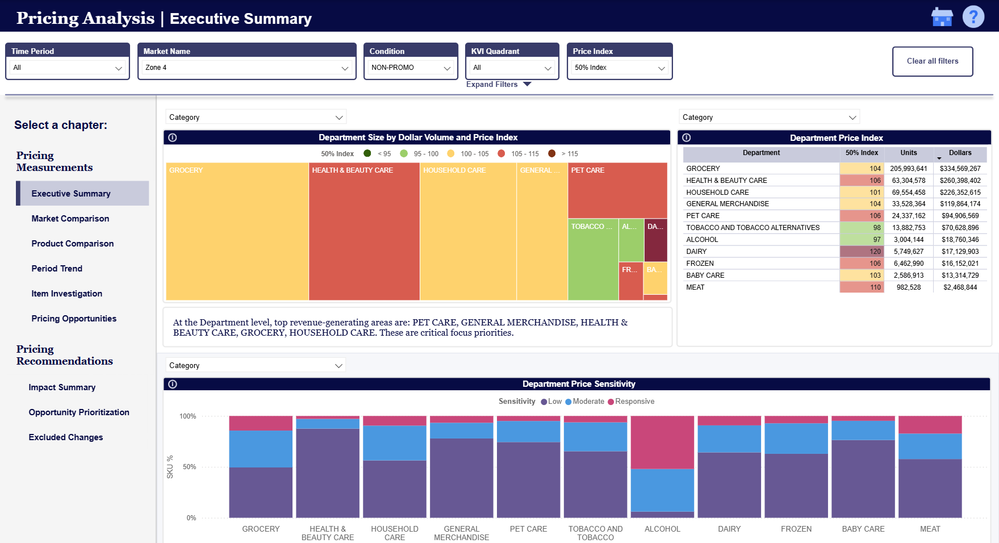Click the Low sensitivity legend marker
The image size is (999, 543).
point(544,402)
